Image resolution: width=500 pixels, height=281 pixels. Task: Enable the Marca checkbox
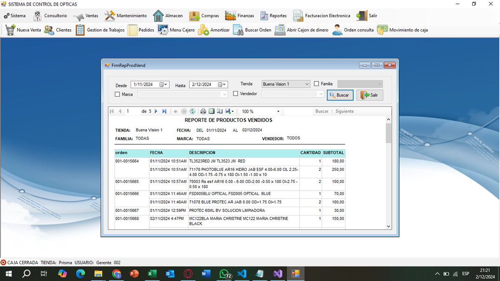click(118, 94)
